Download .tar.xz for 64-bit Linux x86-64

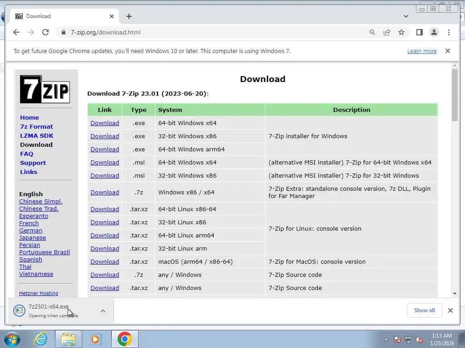click(x=105, y=209)
